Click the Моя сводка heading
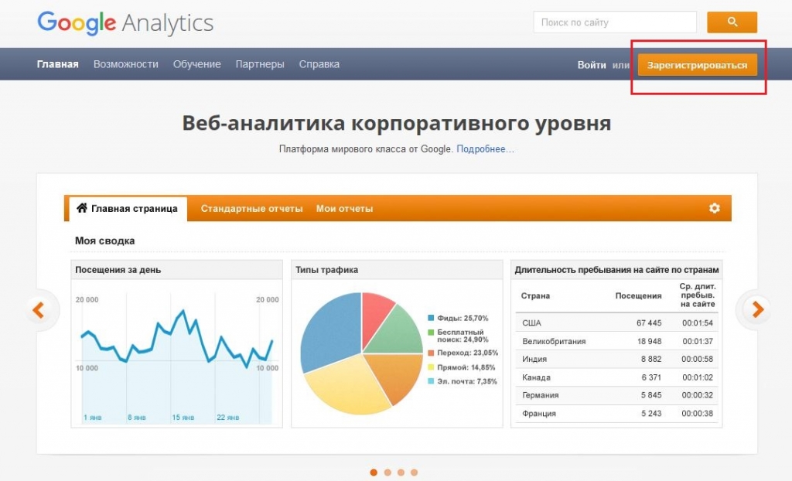This screenshot has height=481, width=792. click(x=105, y=241)
